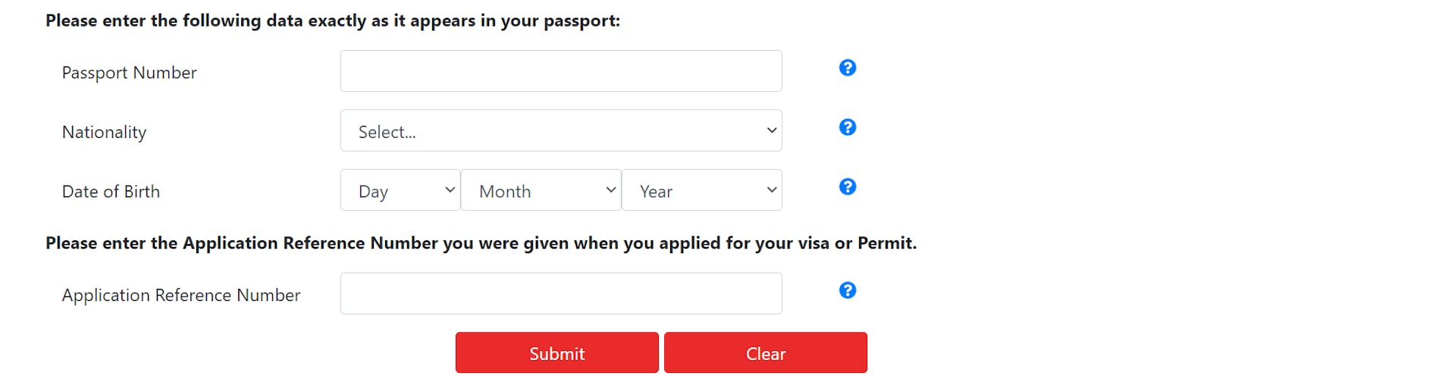The image size is (1439, 379).
Task: Click the bold Application Reference Number instruction
Action: 481,243
